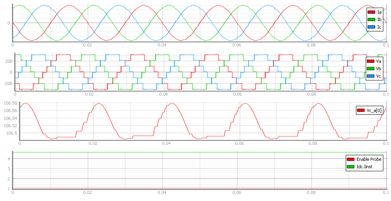Click the green Ib legend swatch

tap(371, 20)
